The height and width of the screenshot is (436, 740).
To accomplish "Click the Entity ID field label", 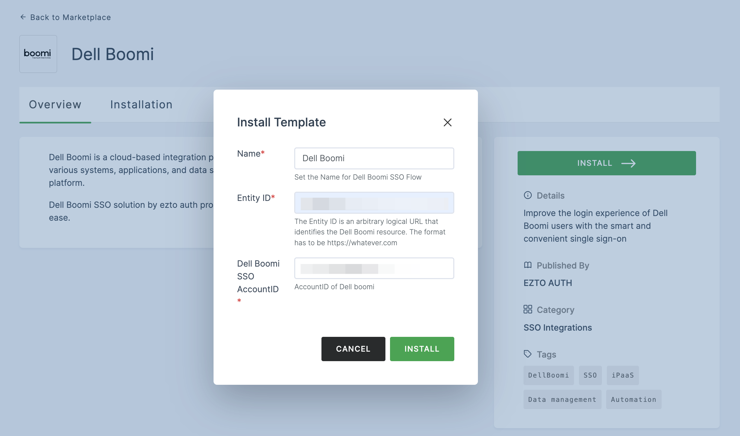I will point(256,198).
